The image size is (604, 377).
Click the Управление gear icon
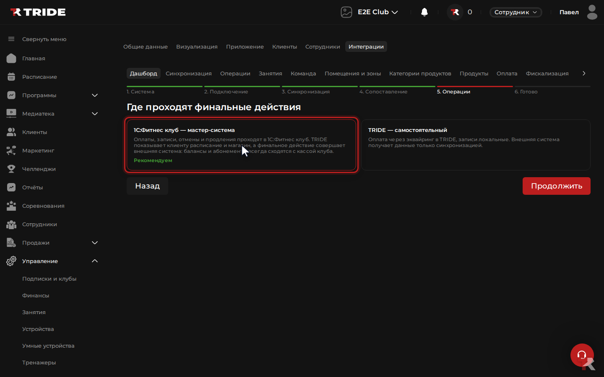pyautogui.click(x=11, y=261)
